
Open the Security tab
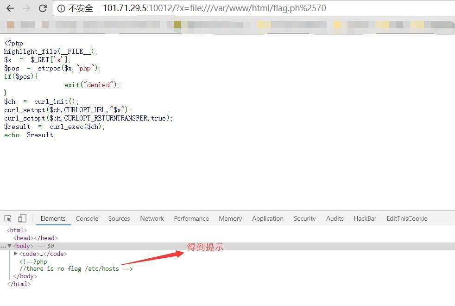point(305,218)
